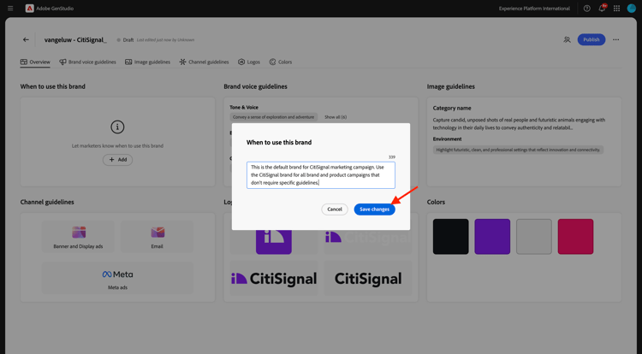Screen dimensions: 642x354
Task: Select the purple color swatch
Action: coord(492,237)
